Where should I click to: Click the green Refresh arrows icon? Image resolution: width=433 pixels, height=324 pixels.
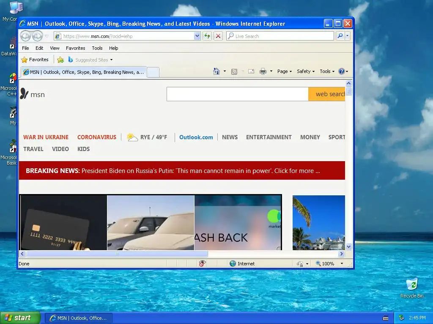tap(207, 36)
